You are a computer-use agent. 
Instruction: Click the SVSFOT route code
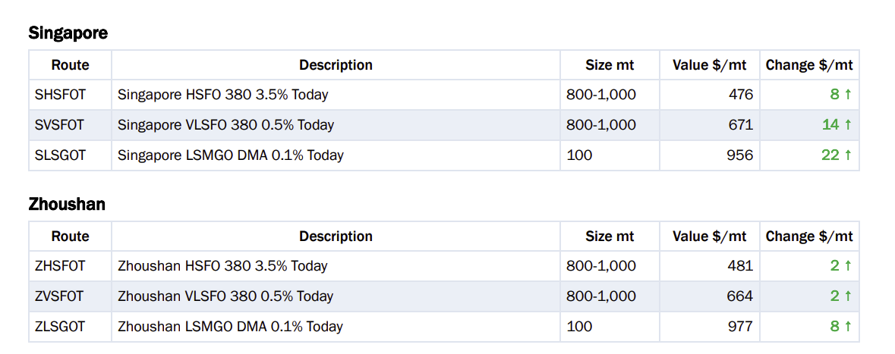[59, 125]
